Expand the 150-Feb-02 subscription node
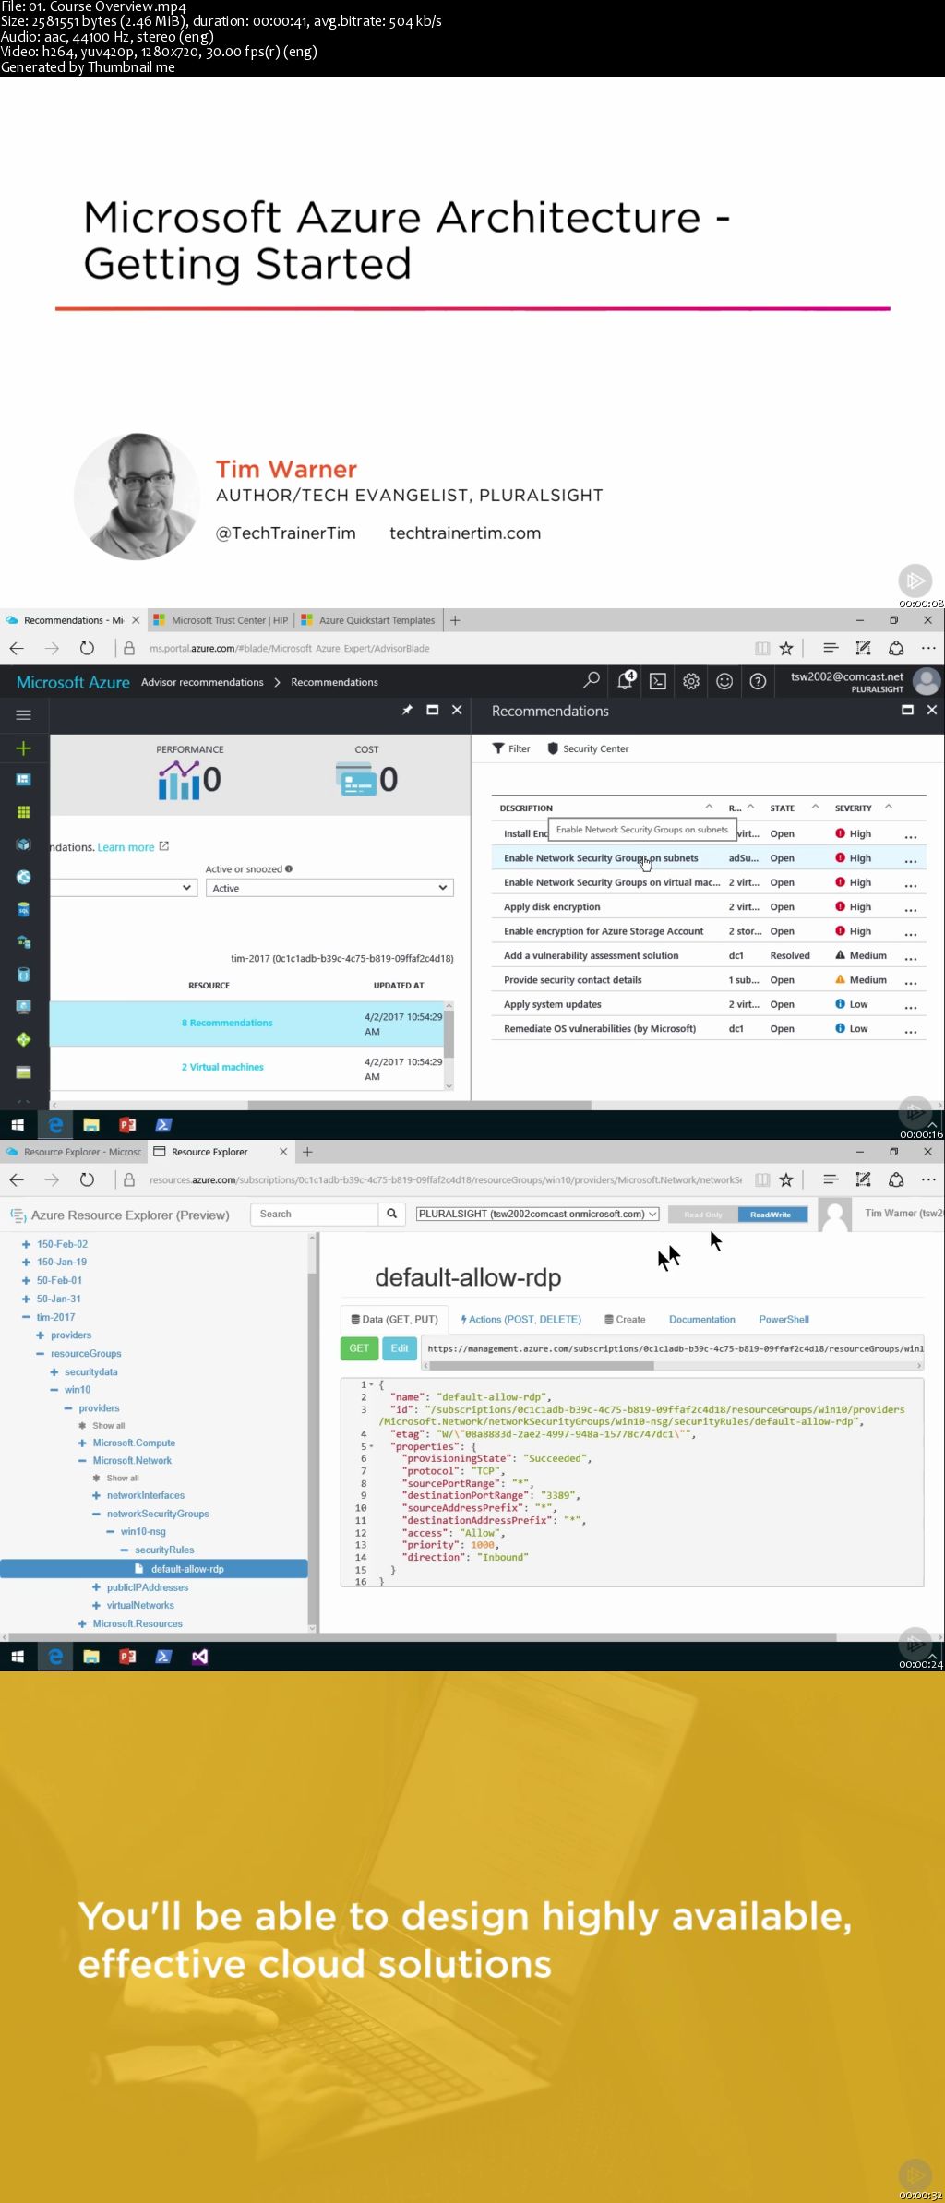 [26, 1244]
